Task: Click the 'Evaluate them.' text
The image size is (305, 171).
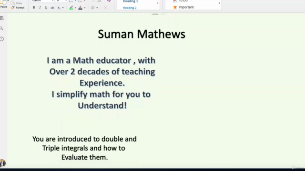Action: click(85, 157)
